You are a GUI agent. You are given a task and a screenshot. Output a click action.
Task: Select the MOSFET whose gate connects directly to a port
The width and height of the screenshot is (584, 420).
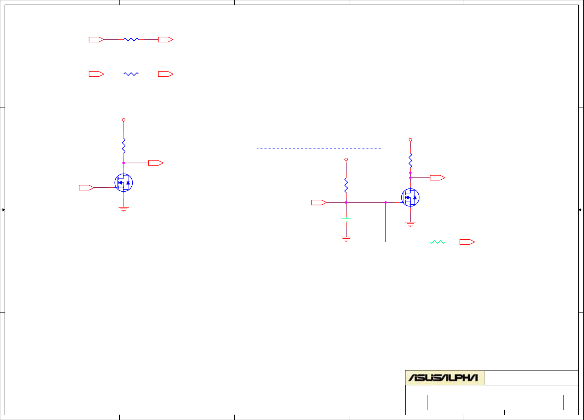(124, 183)
